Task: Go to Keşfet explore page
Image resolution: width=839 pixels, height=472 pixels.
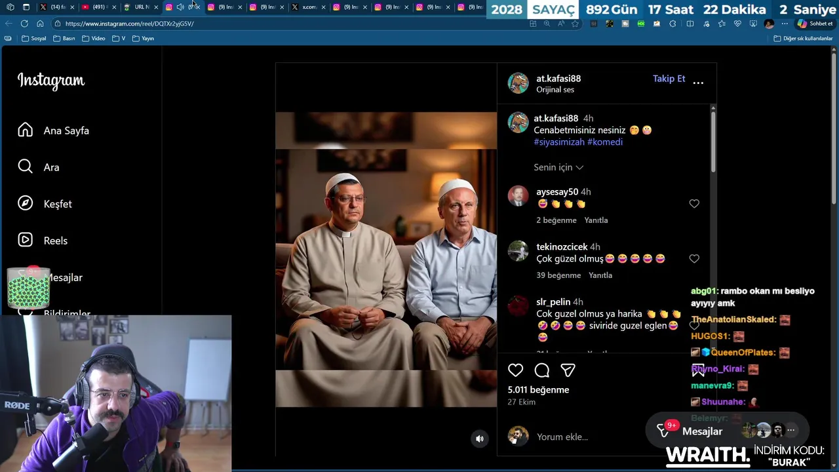Action: coord(45,204)
